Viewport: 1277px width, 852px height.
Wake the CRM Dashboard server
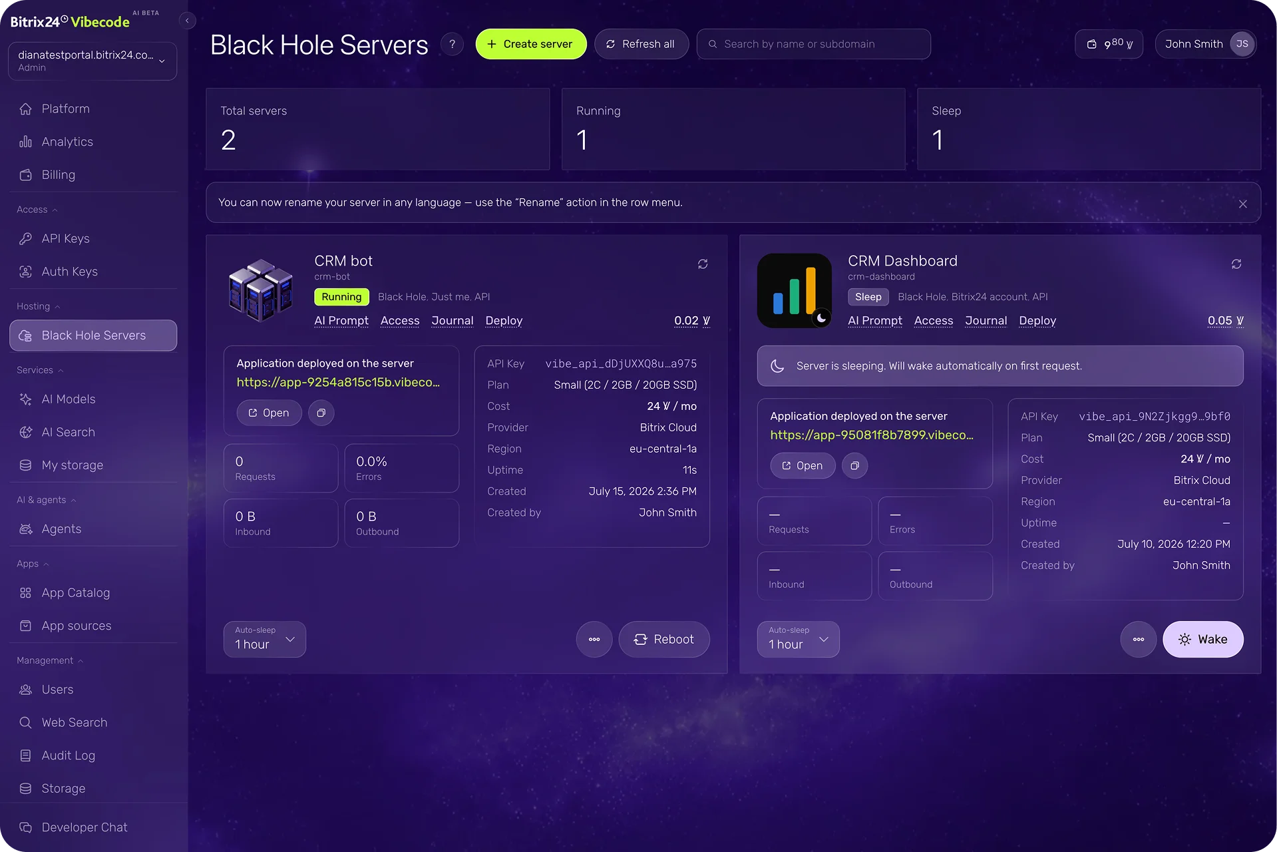pyautogui.click(x=1203, y=639)
